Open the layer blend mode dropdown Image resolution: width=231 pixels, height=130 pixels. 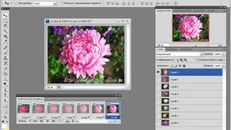(x=201, y=54)
